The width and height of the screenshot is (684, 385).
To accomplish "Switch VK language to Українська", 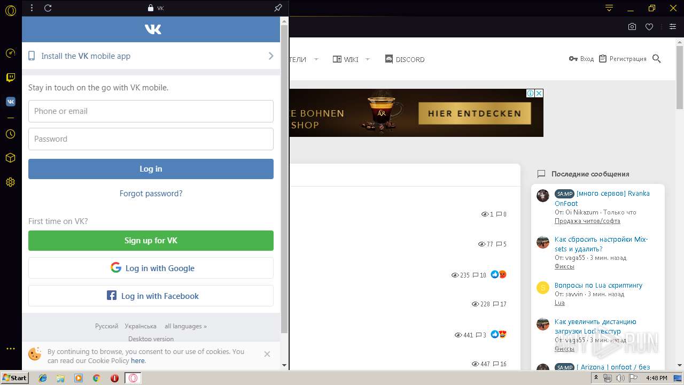I will pyautogui.click(x=141, y=326).
